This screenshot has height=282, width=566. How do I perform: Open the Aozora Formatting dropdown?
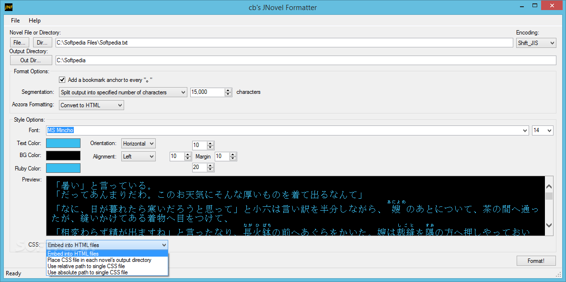tap(92, 105)
